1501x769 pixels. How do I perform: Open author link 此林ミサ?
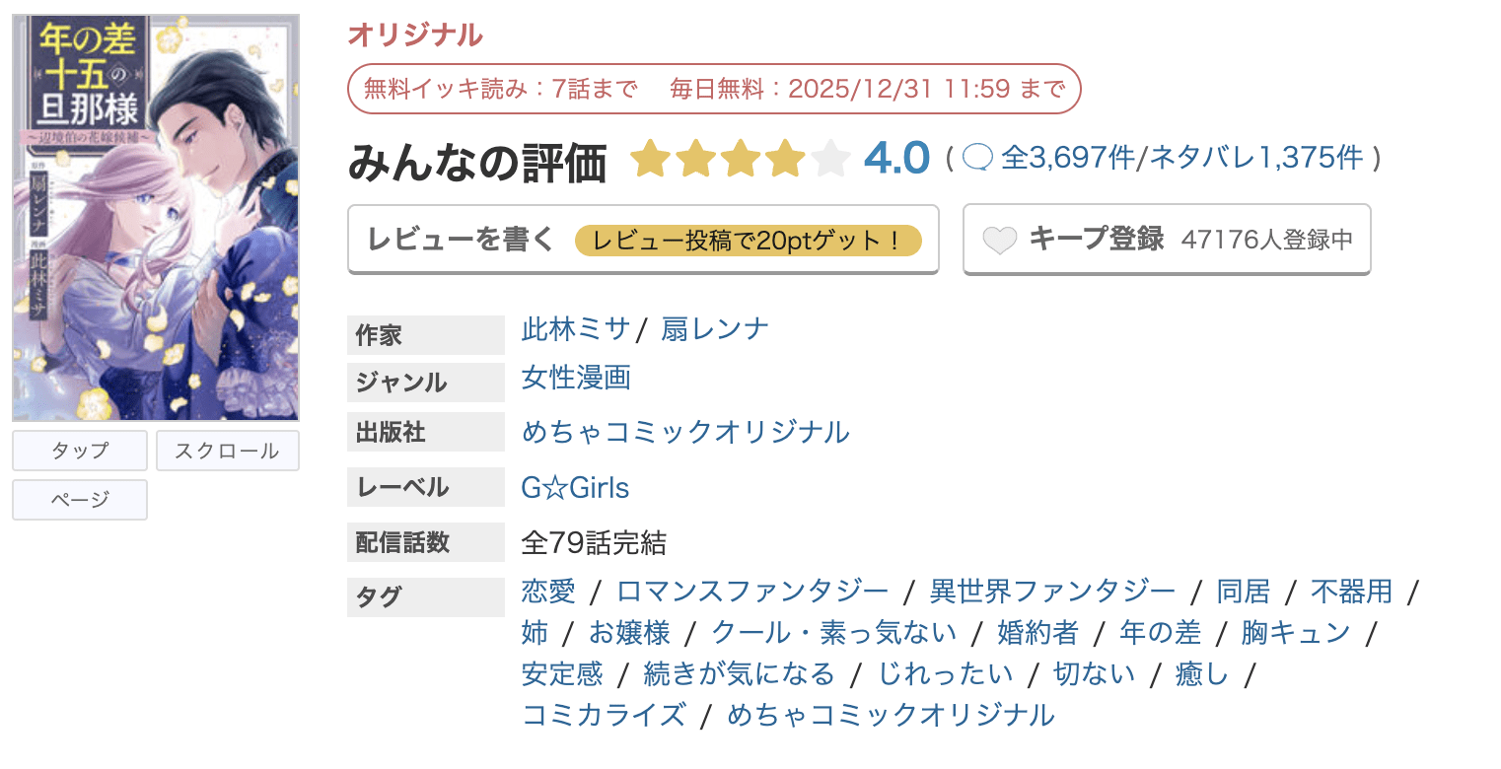point(575,329)
